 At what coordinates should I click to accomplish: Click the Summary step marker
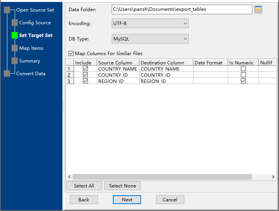(x=15, y=61)
